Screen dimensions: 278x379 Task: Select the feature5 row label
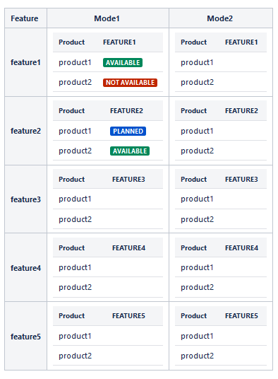tap(25, 337)
